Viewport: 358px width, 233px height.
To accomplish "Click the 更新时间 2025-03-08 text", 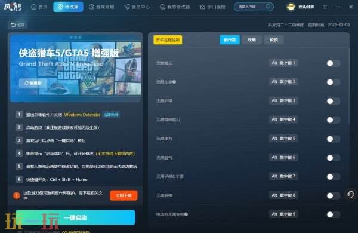I will pyautogui.click(x=329, y=24).
